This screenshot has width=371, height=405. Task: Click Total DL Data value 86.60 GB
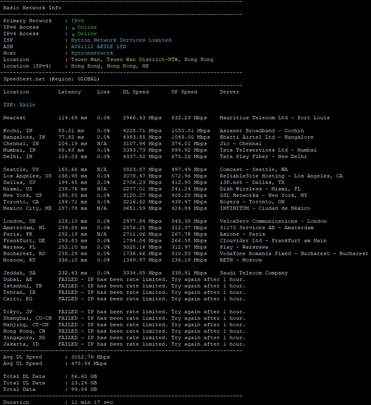pos(84,376)
